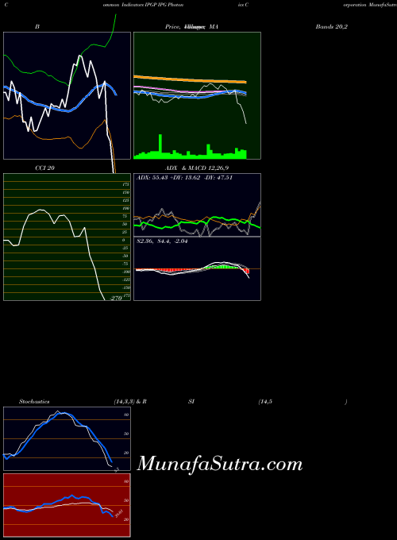Open the MACD histogram chart panel
The image size is (397, 540).
tap(197, 268)
